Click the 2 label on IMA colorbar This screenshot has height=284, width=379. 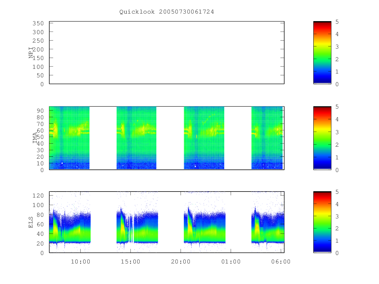[x=337, y=145]
